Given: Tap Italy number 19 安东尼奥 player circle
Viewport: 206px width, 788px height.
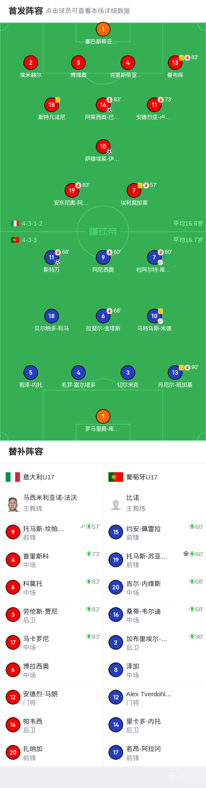Looking at the screenshot, I should 72,191.
